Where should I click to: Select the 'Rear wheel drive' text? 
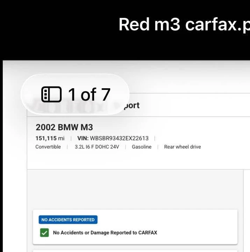(x=183, y=147)
